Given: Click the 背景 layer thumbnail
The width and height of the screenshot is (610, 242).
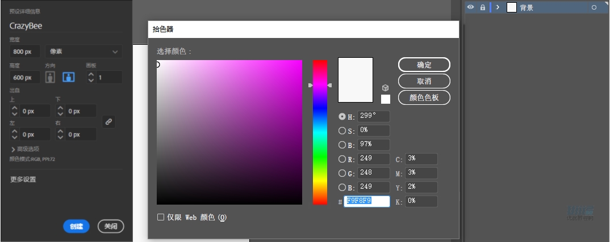Looking at the screenshot, I should pyautogui.click(x=512, y=7).
